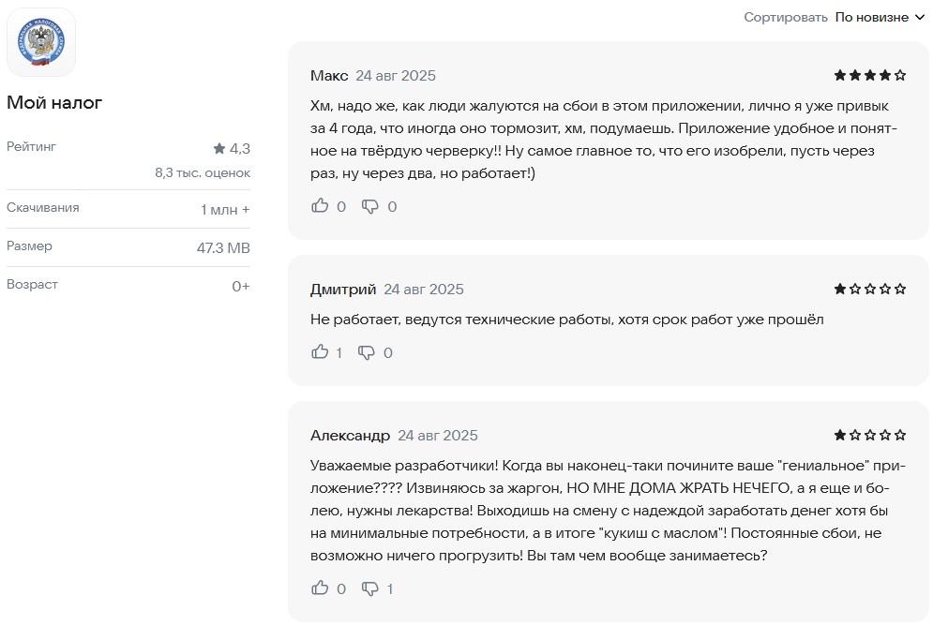This screenshot has width=948, height=625.
Task: Like Александр's review with thumbs up
Action: tap(320, 588)
